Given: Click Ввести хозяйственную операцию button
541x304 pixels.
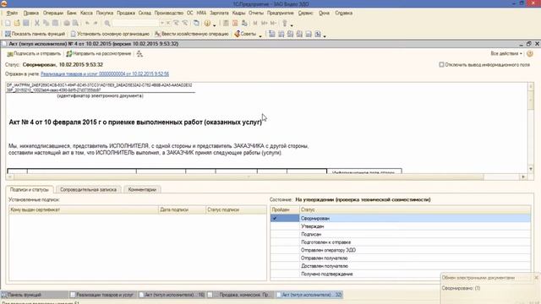Looking at the screenshot, I should pos(192,34).
